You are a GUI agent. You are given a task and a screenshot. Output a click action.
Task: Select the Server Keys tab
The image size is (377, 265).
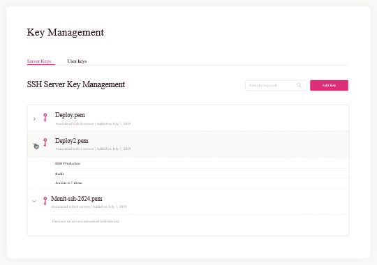[x=39, y=61]
